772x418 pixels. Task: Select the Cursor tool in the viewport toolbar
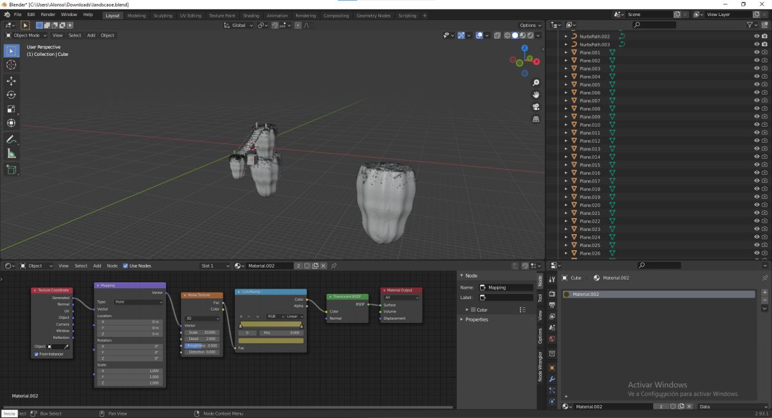[x=12, y=65]
